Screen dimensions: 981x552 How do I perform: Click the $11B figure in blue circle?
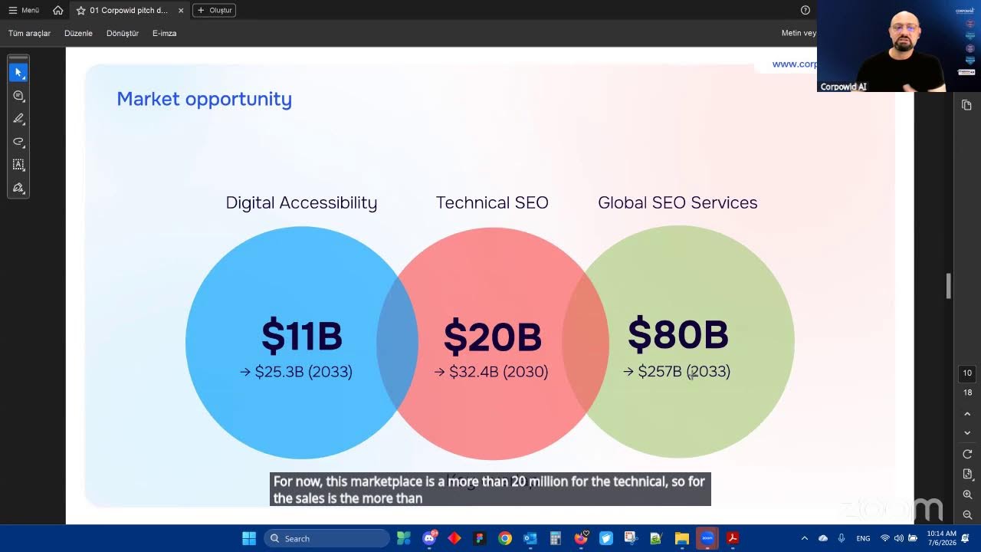point(301,337)
